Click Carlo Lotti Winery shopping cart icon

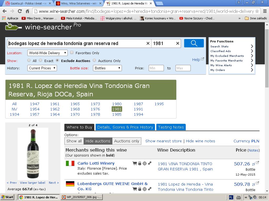(x=135, y=163)
